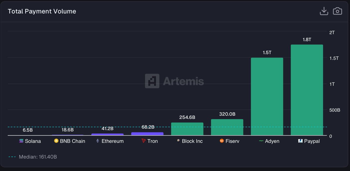The image size is (350, 171).
Task: Click the 41.2B value label
Action: click(x=108, y=129)
